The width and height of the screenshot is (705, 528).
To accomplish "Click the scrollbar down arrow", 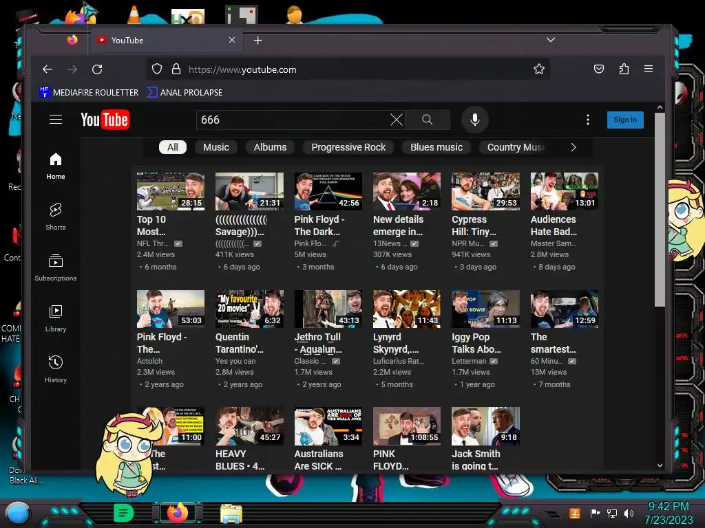I will point(660,465).
